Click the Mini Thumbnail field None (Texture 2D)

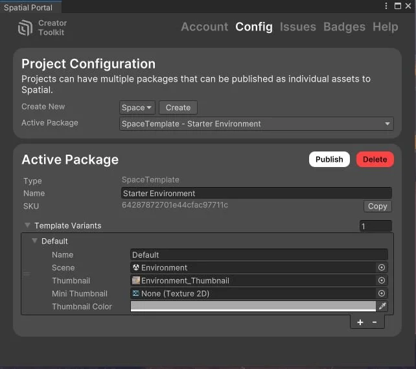(x=259, y=293)
